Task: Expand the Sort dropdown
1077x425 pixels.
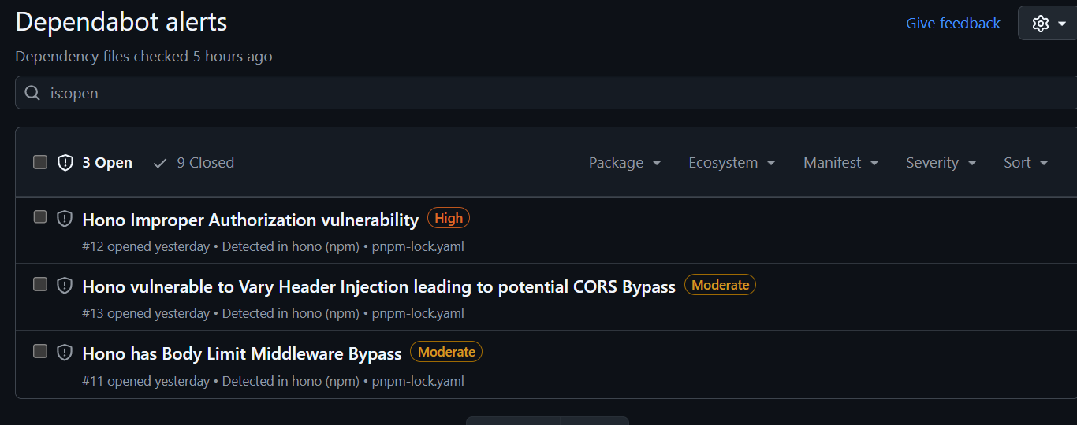Action: tap(1025, 163)
